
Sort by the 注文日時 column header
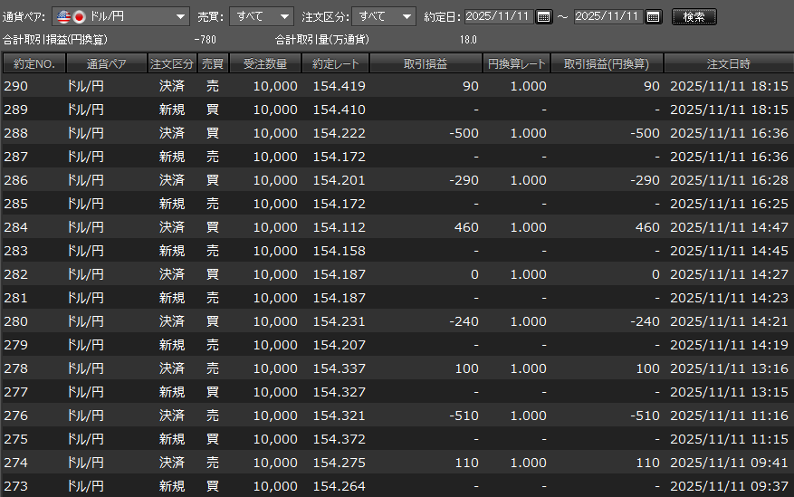point(728,64)
